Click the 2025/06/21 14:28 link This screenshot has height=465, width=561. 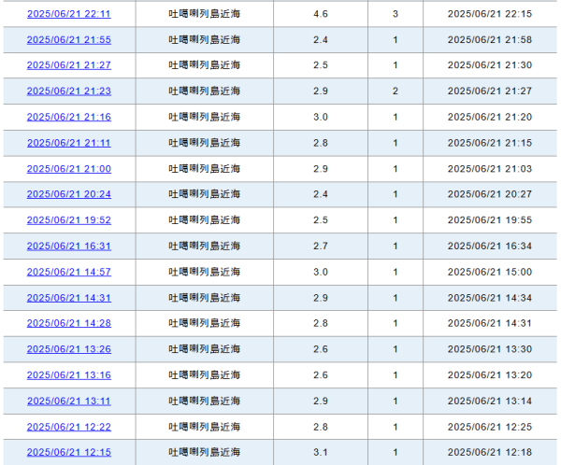pyautogui.click(x=68, y=323)
